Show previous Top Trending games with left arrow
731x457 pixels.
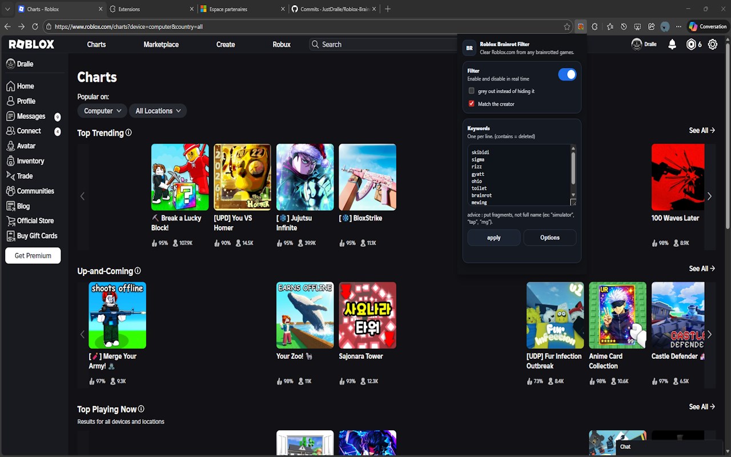[x=82, y=197]
